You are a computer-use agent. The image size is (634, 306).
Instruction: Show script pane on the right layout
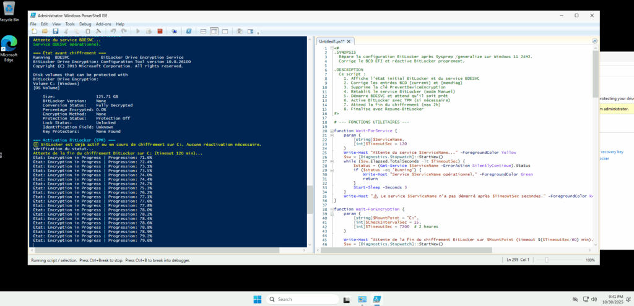[x=214, y=31]
